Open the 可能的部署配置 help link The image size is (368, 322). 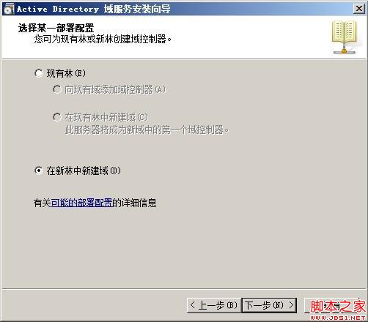click(81, 203)
